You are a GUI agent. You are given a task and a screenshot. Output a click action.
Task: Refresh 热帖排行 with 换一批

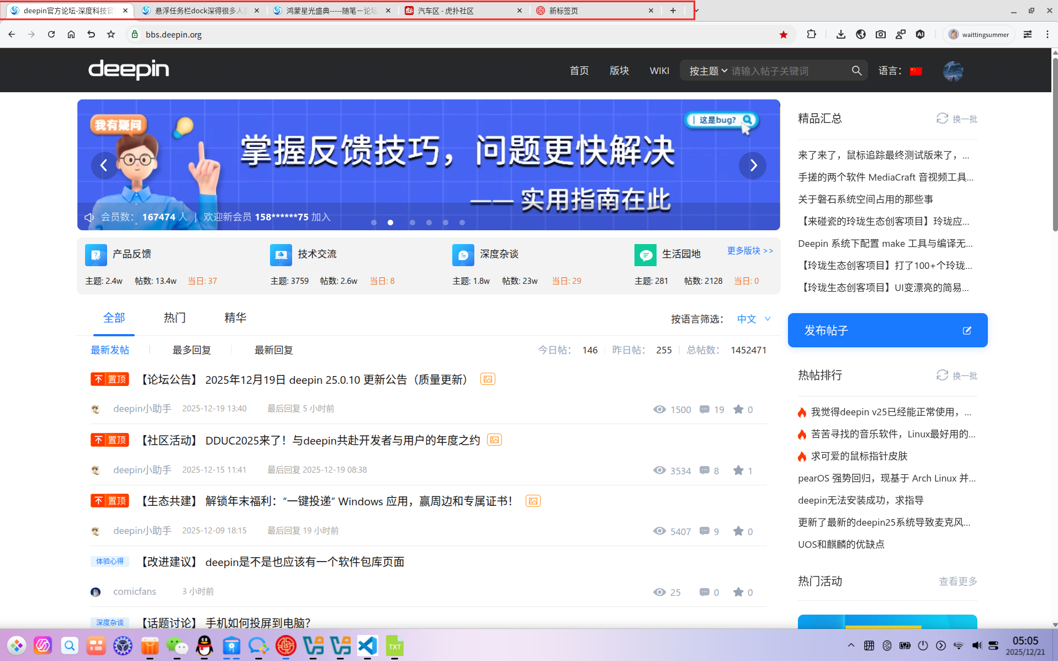957,376
